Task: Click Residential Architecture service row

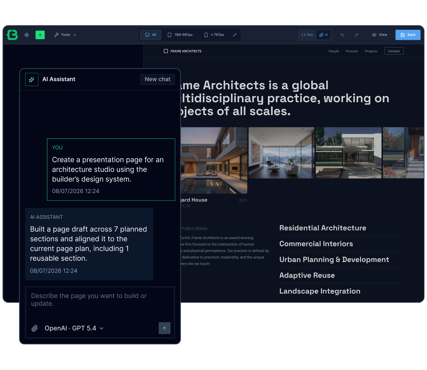Action: 341,228
